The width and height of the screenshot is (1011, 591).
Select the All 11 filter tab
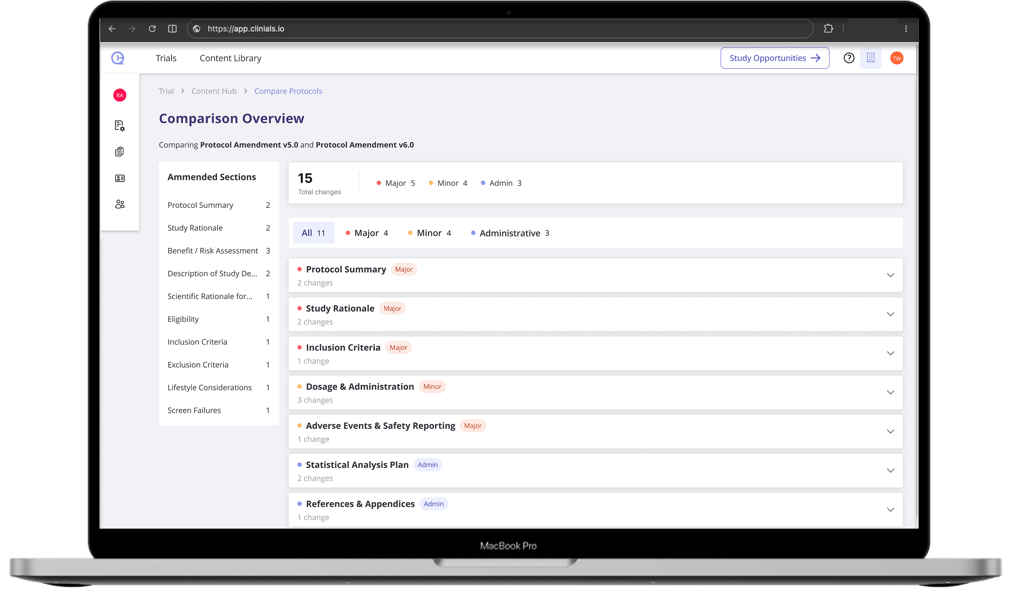[313, 233]
